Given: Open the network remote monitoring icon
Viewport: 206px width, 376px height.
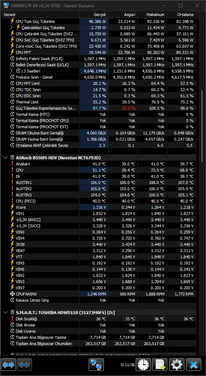Looking at the screenshot, I should pos(96,365).
